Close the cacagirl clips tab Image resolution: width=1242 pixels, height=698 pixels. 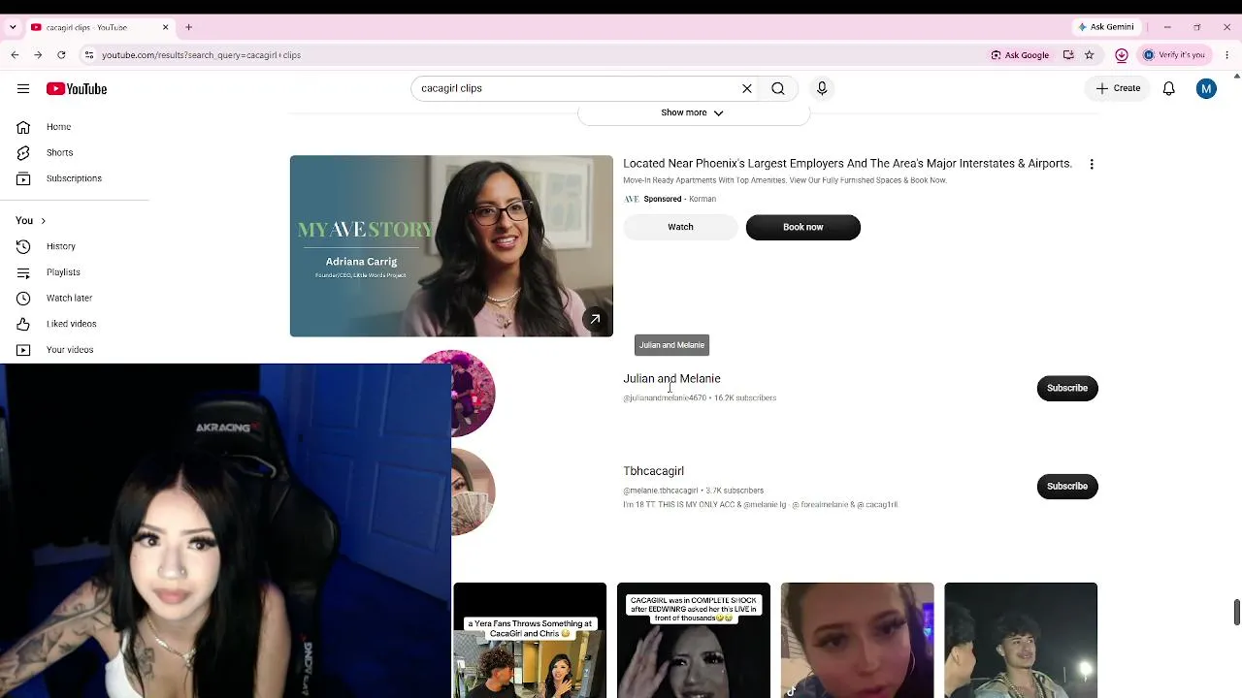pos(165,27)
